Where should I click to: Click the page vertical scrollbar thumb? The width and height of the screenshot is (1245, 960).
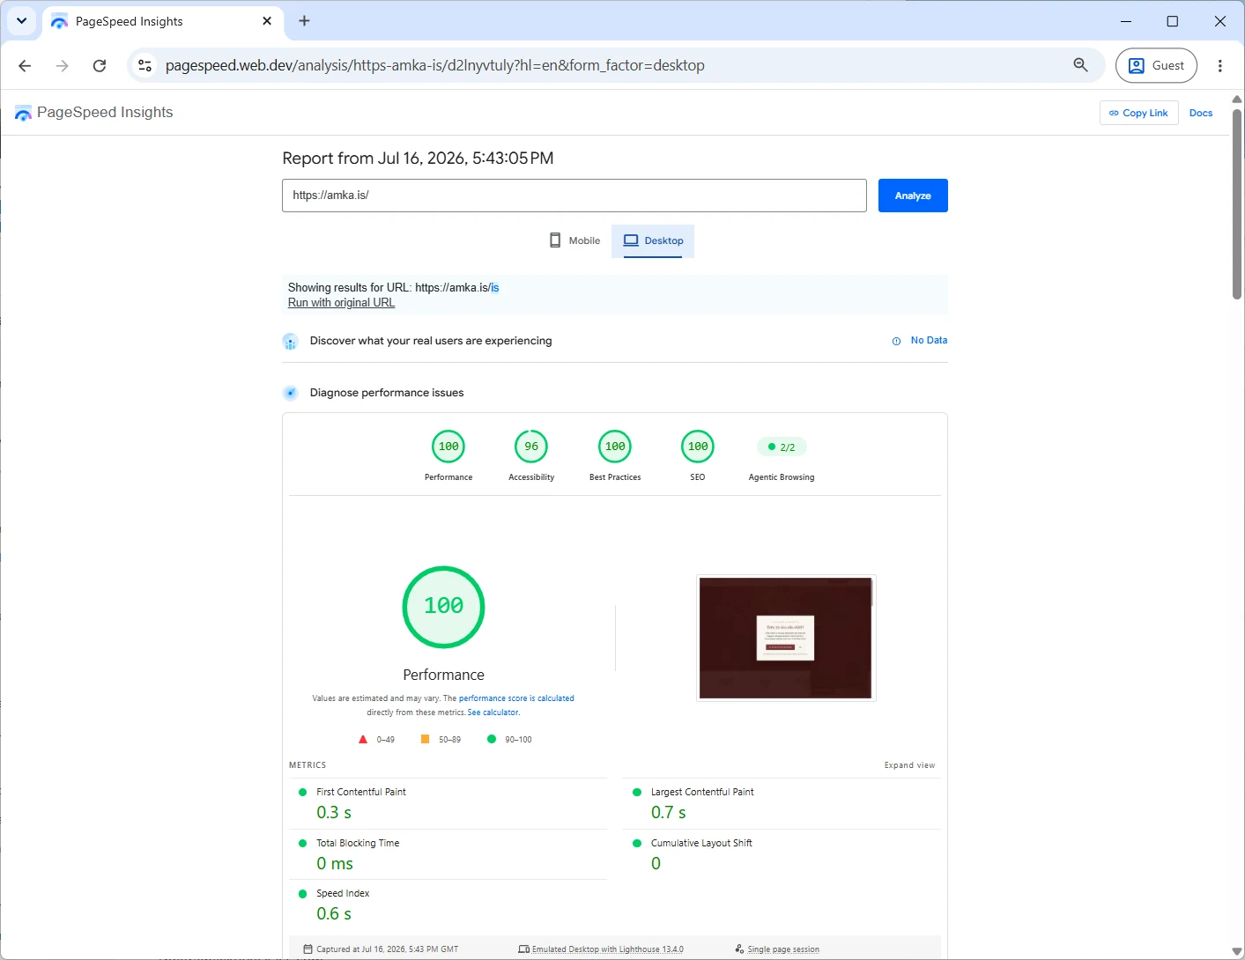[1237, 204]
